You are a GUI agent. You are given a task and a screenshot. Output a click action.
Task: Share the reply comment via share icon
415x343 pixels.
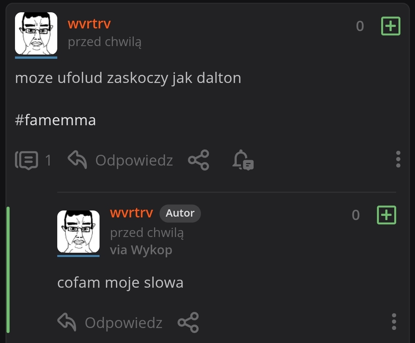[188, 322]
